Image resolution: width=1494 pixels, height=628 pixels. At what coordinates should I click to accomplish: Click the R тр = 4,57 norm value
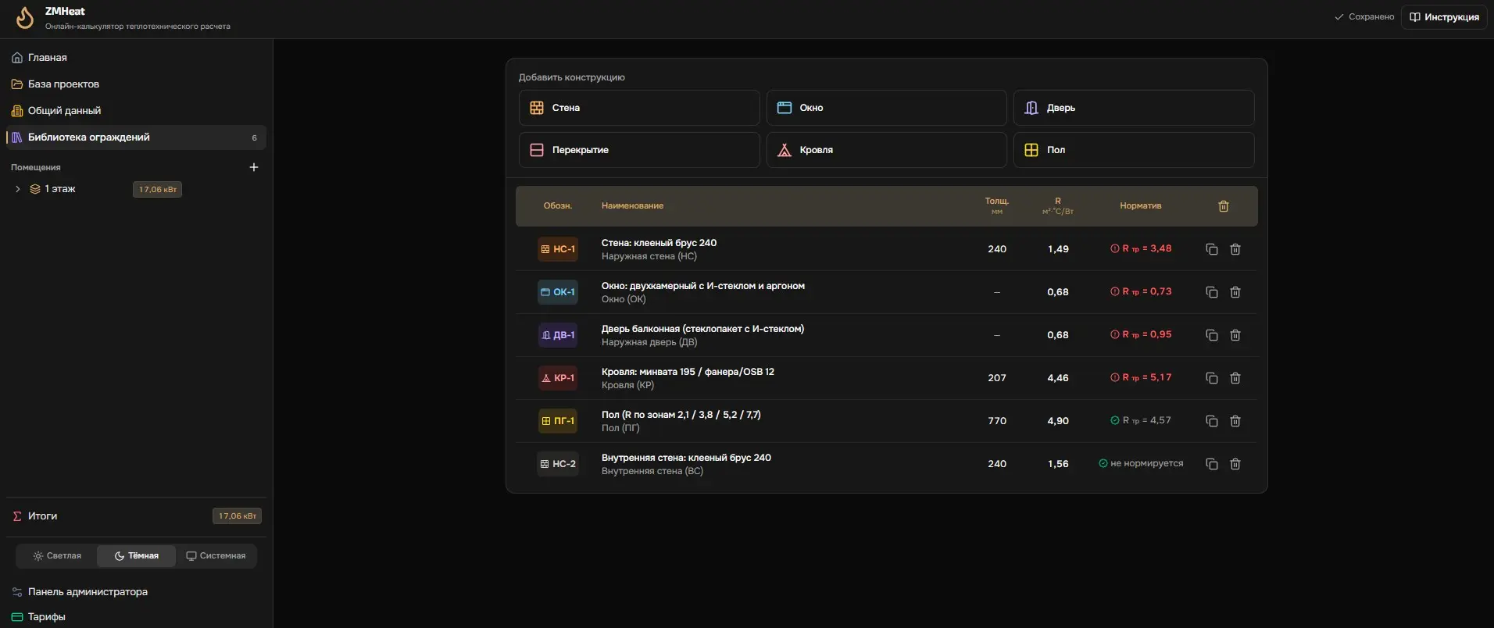[1141, 420]
